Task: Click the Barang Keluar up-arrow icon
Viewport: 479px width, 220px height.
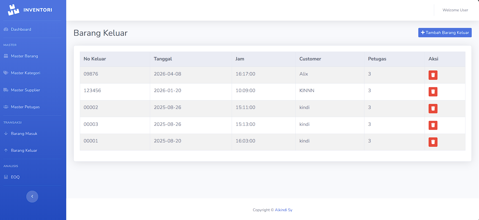Action: point(6,150)
